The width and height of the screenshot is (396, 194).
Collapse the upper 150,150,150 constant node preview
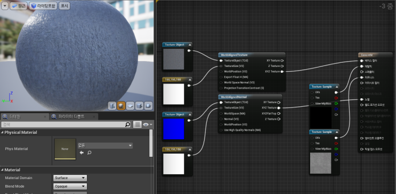click(190, 80)
